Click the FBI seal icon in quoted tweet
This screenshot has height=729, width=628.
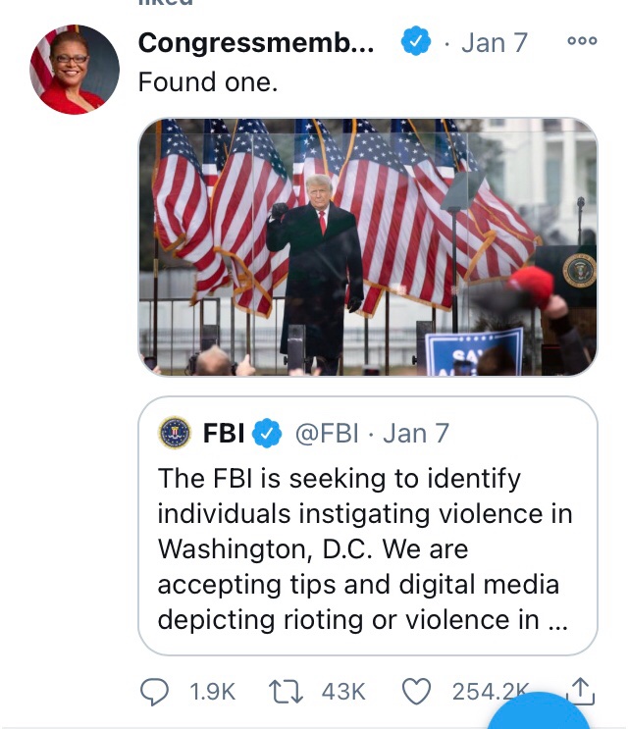tap(175, 433)
